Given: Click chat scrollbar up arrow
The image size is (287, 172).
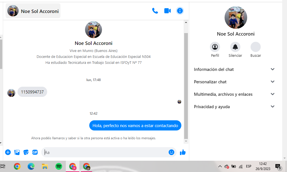Looking at the screenshot, I should click(186, 22).
